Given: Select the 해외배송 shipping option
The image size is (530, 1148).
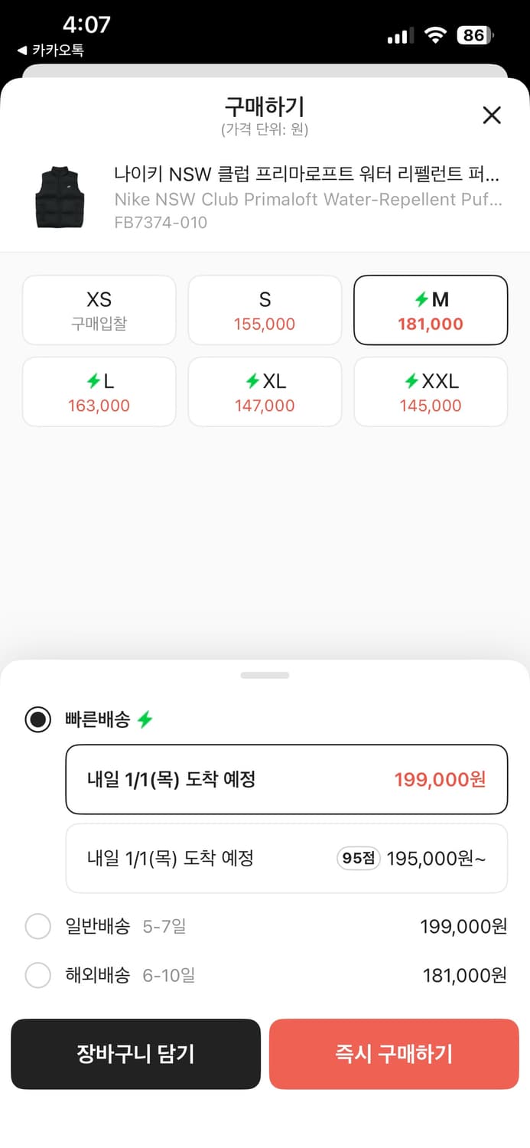Looking at the screenshot, I should point(37,975).
